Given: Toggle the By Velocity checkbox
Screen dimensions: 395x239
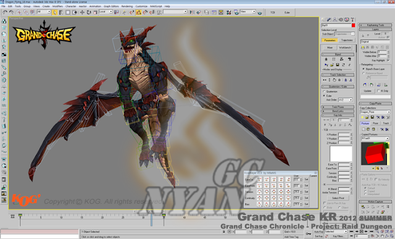Looking at the screenshot, I should coord(376,180).
